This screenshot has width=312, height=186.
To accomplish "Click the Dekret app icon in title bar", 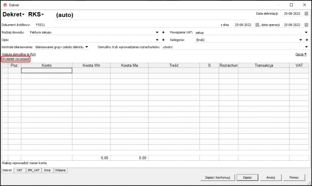I will (x=5, y=5).
